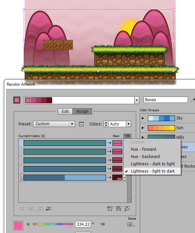Click the Boxes color group name field
Viewport: 195px width, 233px height.
point(166,100)
